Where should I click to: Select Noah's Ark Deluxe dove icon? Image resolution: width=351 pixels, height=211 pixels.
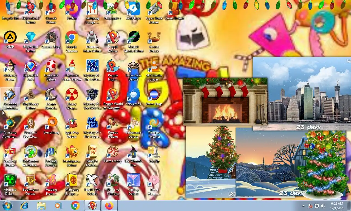[x=92, y=184]
